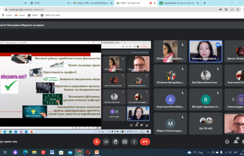The image size is (244, 156).
Task: Open a new browser tab with plus
Action: click(x=205, y=3)
